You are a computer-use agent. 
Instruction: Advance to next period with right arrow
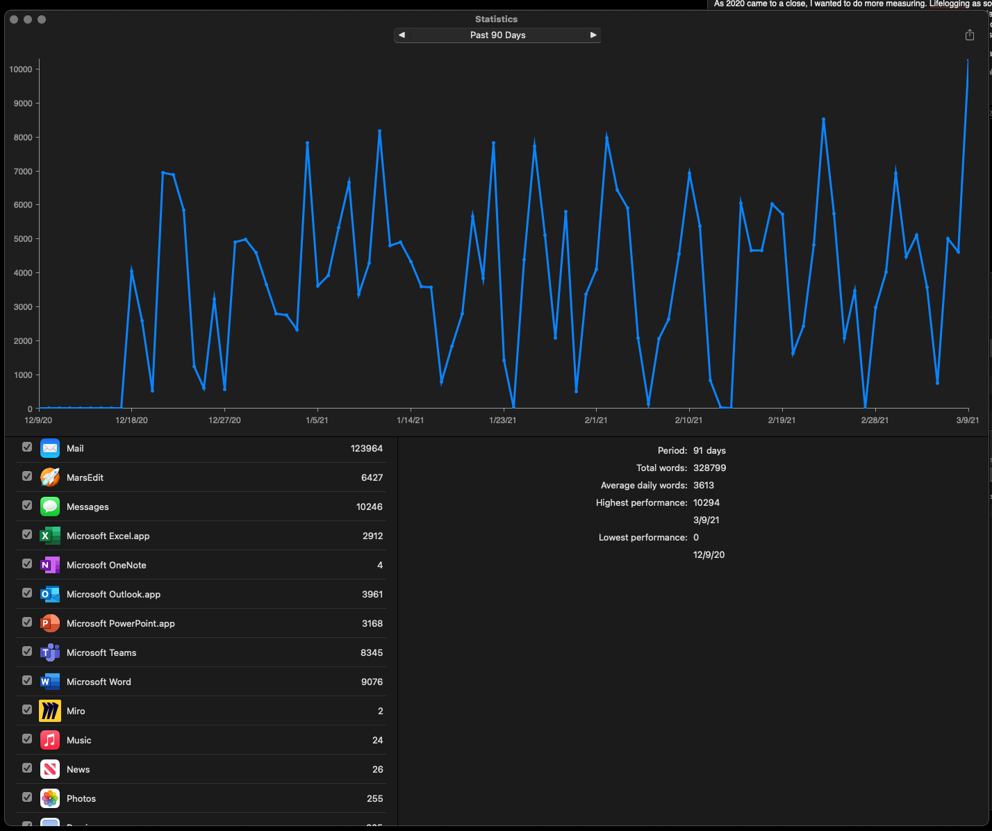pos(593,35)
